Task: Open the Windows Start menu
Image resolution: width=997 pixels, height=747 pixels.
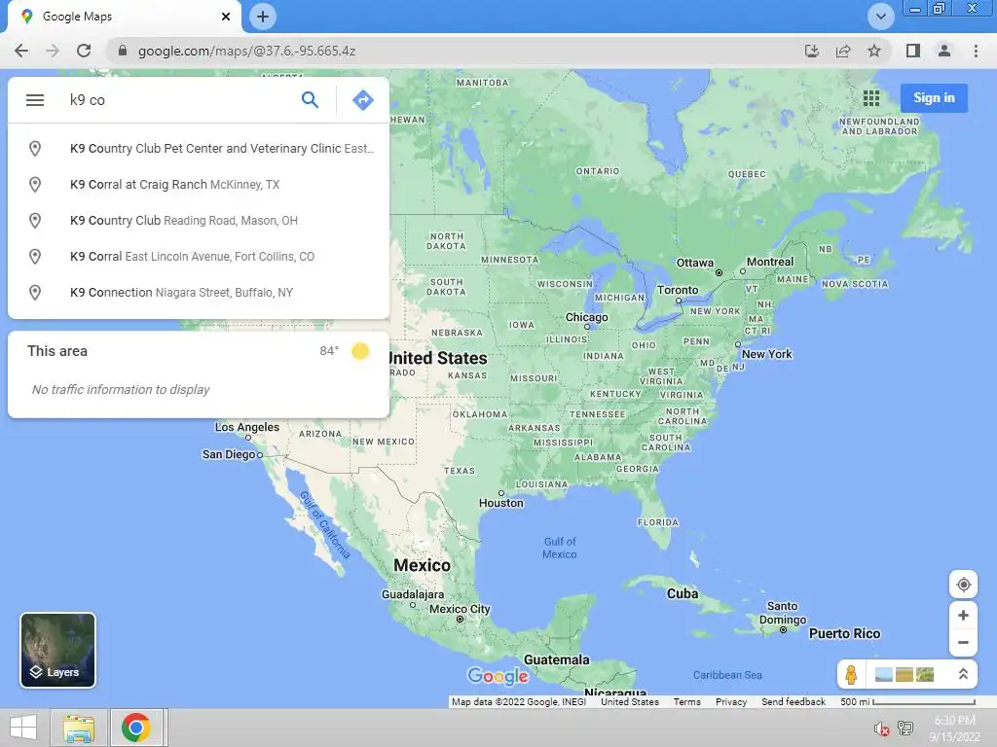Action: tap(23, 728)
